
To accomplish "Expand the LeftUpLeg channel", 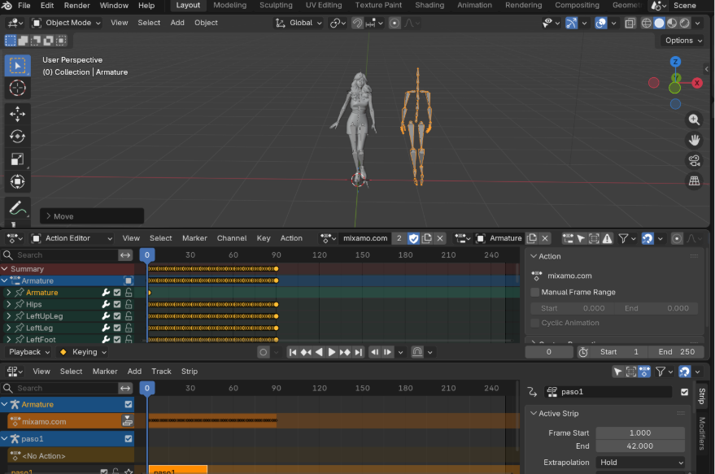I will (x=8, y=316).
